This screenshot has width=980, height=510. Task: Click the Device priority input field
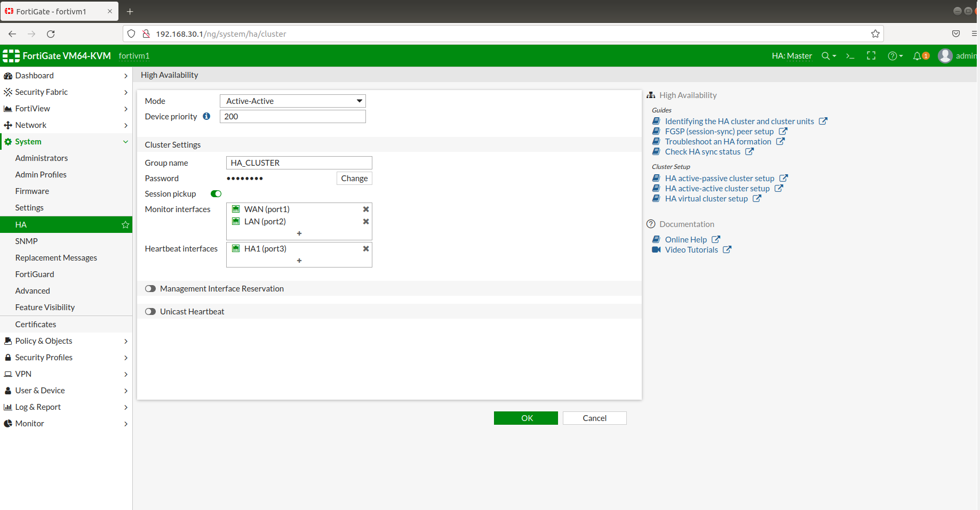[x=292, y=116]
